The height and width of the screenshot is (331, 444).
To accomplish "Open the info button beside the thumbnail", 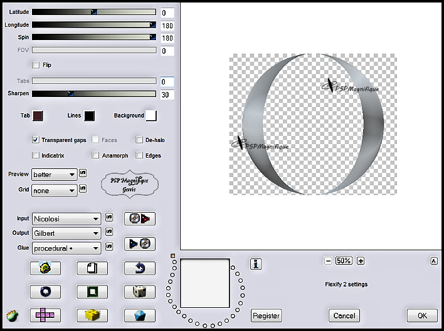I will (256, 264).
